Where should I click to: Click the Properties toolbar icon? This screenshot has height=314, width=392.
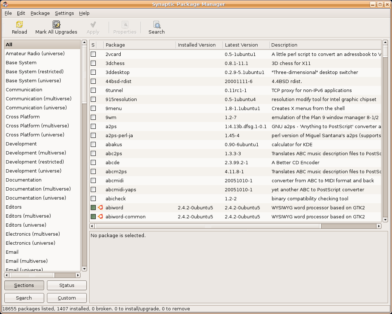click(125, 25)
